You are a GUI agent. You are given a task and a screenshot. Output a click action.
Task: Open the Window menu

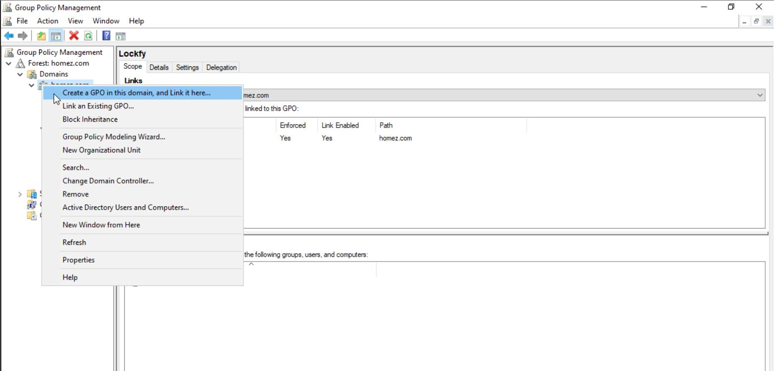click(106, 21)
